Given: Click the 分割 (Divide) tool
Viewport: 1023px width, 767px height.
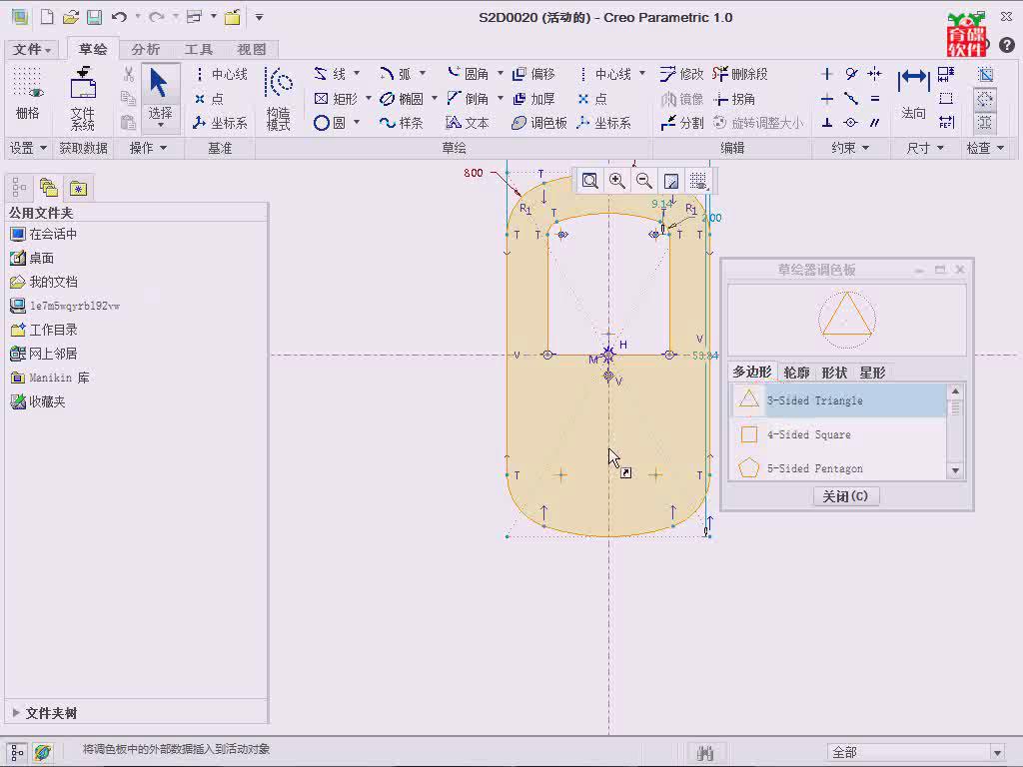Looking at the screenshot, I should coord(681,123).
